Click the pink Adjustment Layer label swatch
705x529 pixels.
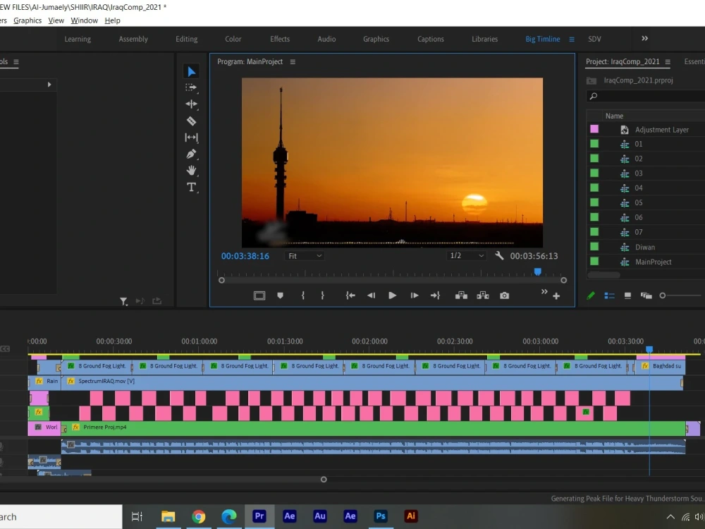point(594,129)
